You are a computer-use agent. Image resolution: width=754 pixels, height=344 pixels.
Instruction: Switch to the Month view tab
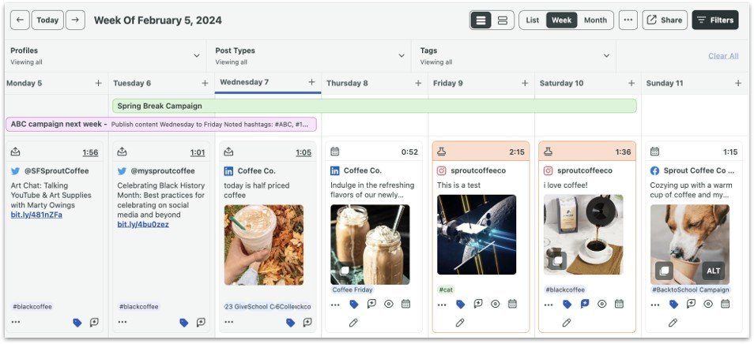click(x=595, y=21)
